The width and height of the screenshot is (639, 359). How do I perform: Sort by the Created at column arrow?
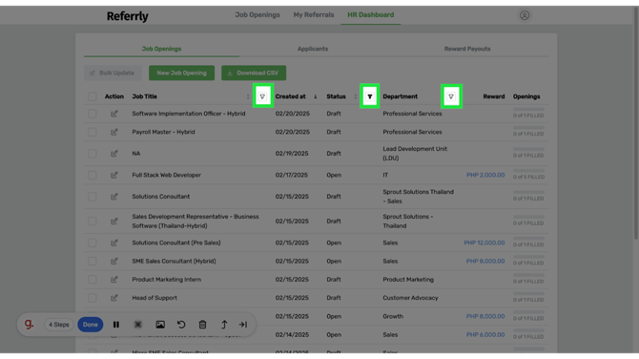pyautogui.click(x=316, y=96)
